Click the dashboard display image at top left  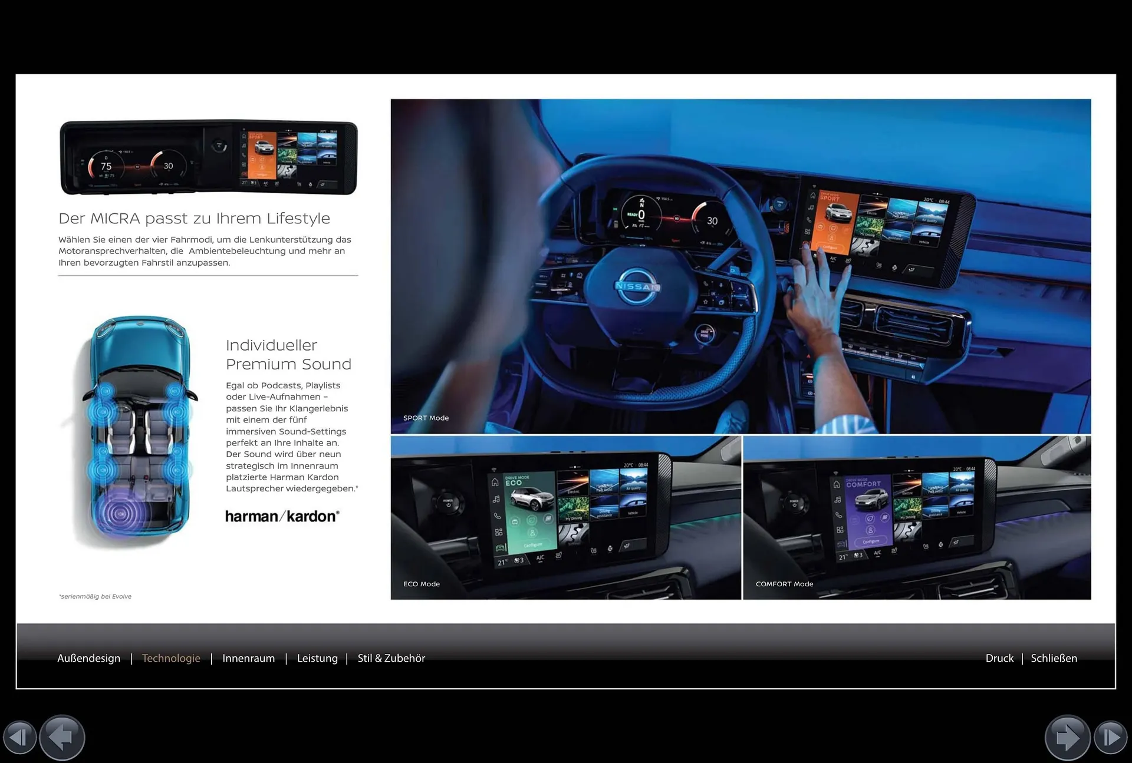pos(208,157)
